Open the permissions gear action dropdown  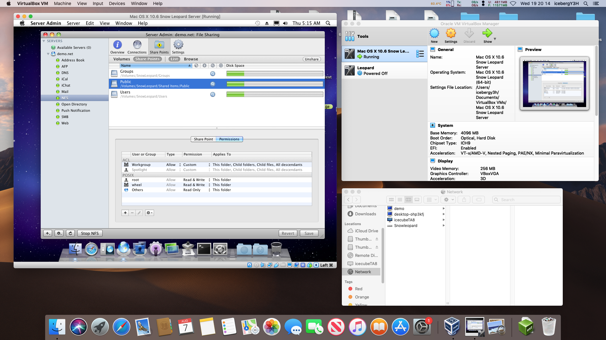coord(149,213)
